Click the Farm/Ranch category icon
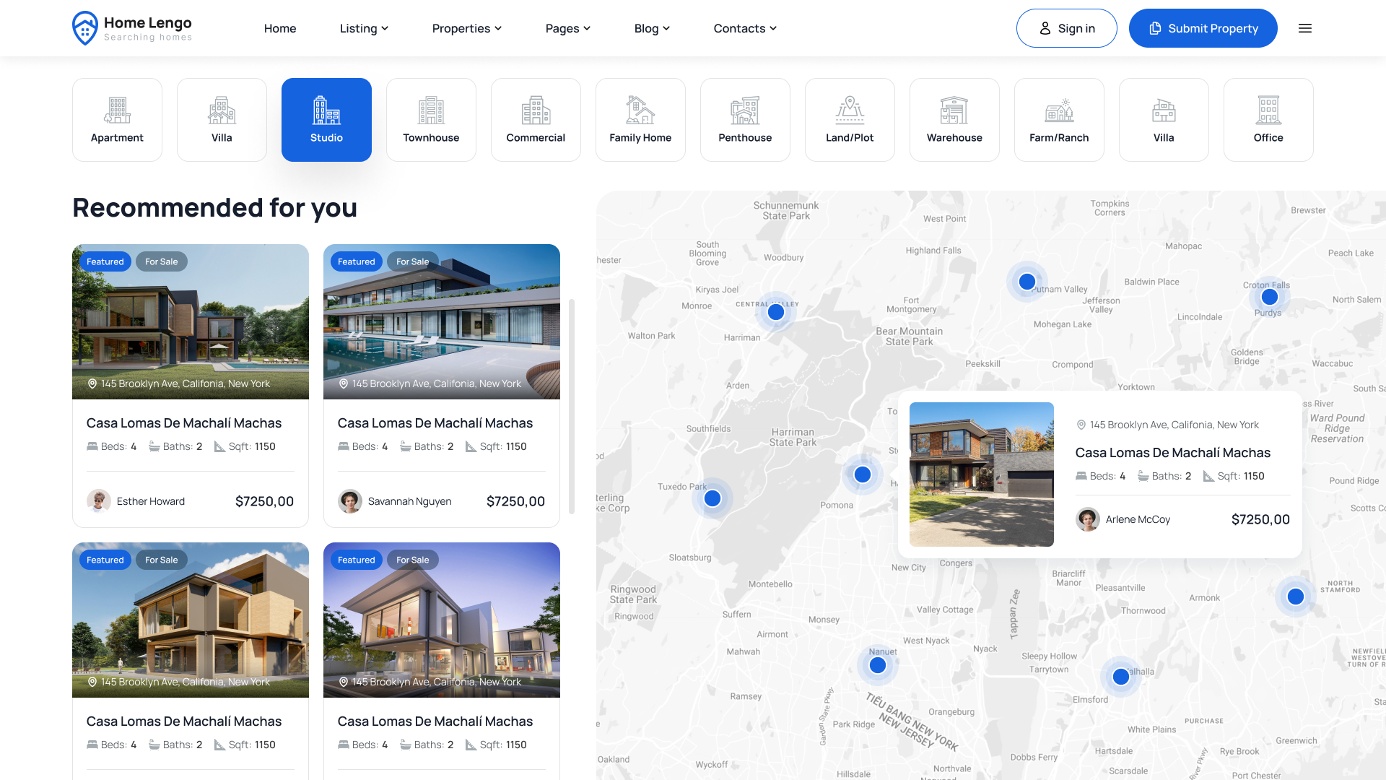This screenshot has width=1386, height=780. click(1059, 110)
